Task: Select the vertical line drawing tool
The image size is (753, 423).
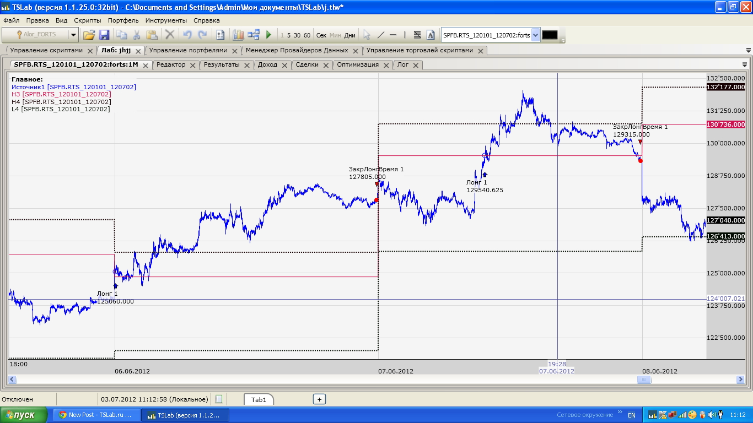Action: pos(405,35)
